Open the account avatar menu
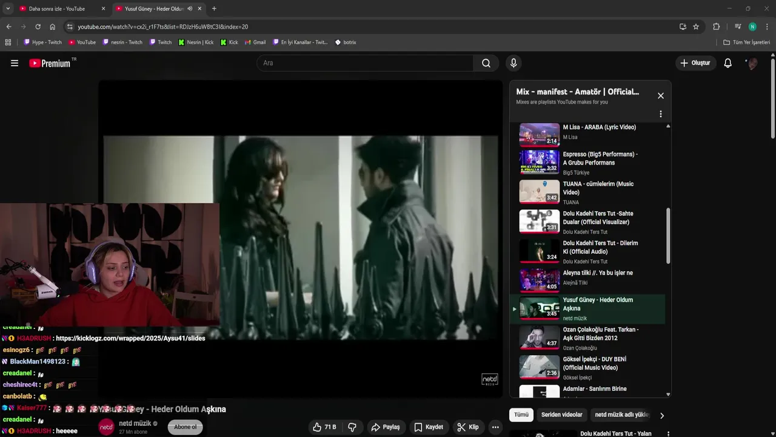Screen dimensions: 776x437 click(x=752, y=63)
